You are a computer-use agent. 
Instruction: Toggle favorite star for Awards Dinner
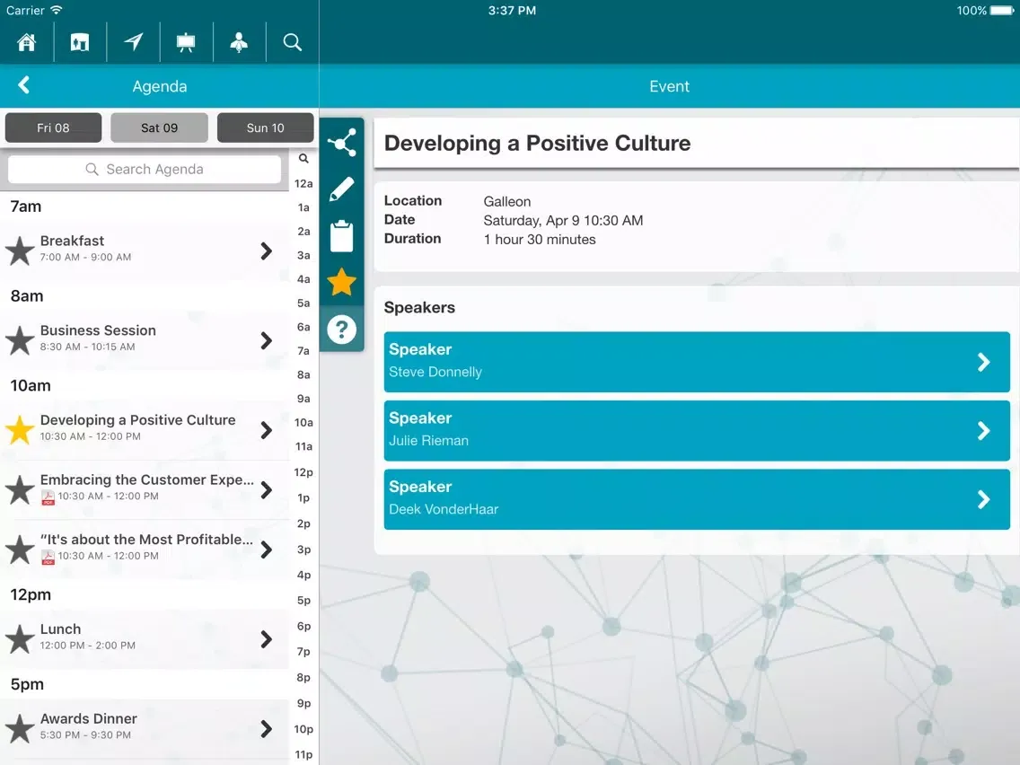[20, 728]
